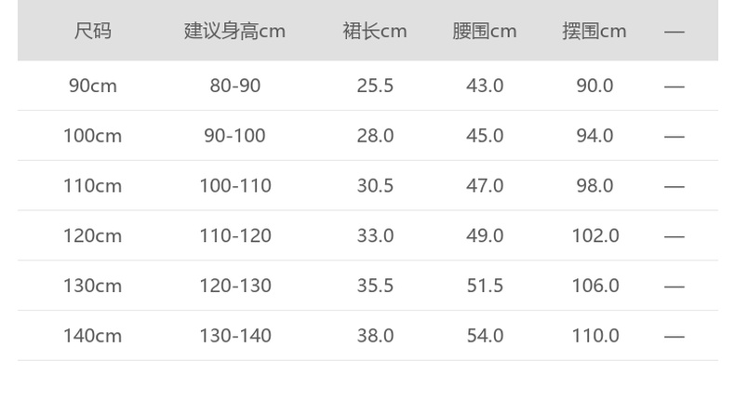Click the dash in the header row

tap(675, 32)
